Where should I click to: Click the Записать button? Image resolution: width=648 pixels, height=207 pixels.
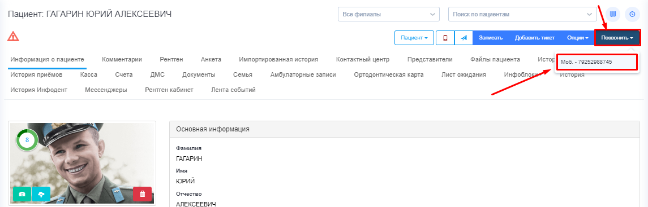pyautogui.click(x=491, y=37)
